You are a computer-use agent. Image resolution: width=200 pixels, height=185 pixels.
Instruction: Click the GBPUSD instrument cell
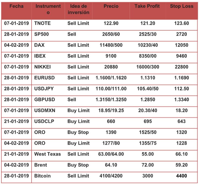44,100
